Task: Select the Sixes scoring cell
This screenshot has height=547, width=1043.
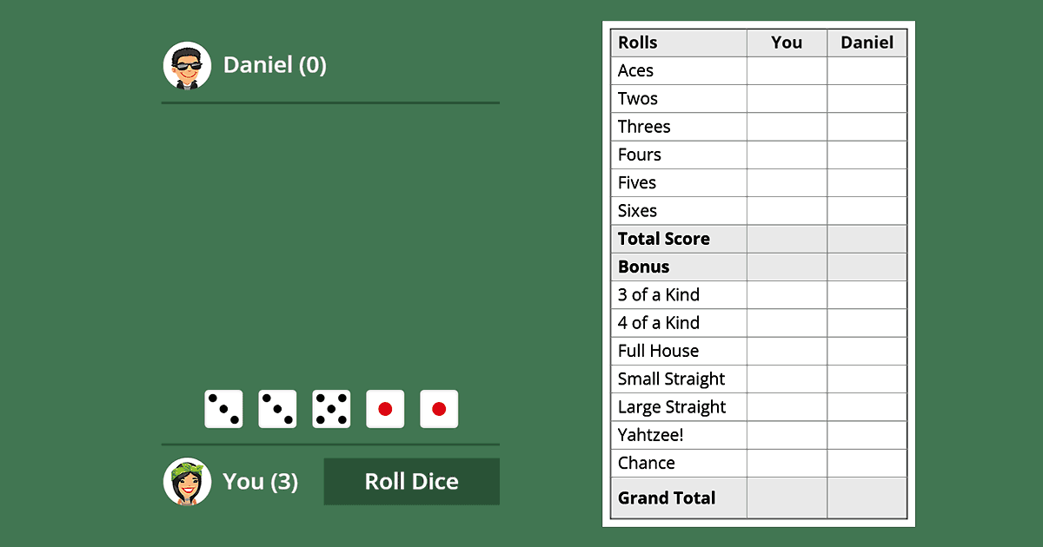Action: click(787, 210)
